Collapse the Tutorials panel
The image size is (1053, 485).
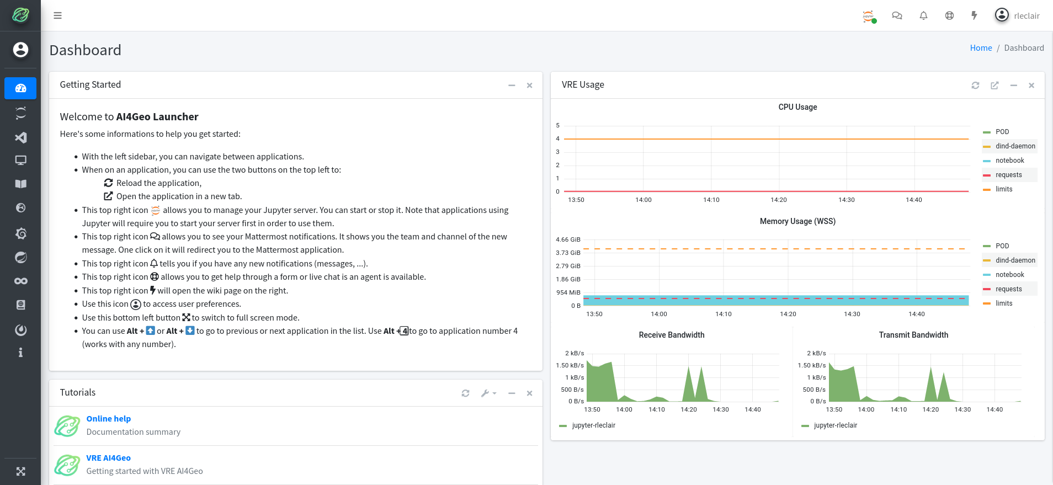coord(512,393)
